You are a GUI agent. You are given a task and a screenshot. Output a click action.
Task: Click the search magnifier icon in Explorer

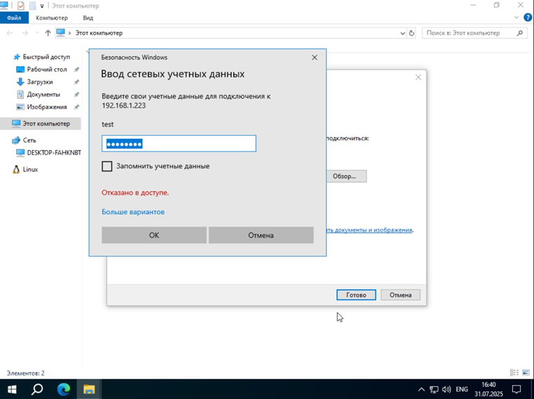click(520, 33)
